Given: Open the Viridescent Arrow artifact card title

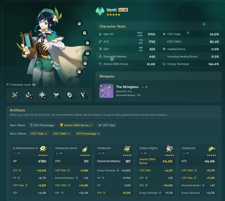Looking at the screenshot, I should tap(66, 148).
